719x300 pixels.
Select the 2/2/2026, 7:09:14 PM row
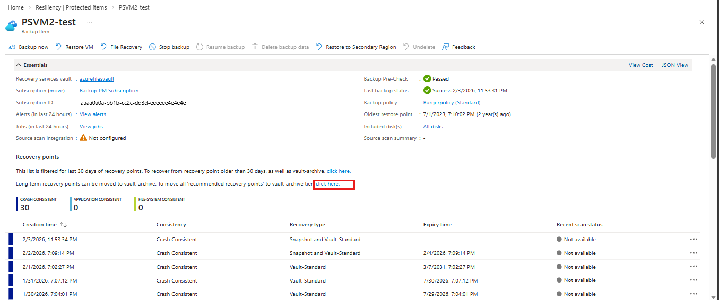click(354, 253)
